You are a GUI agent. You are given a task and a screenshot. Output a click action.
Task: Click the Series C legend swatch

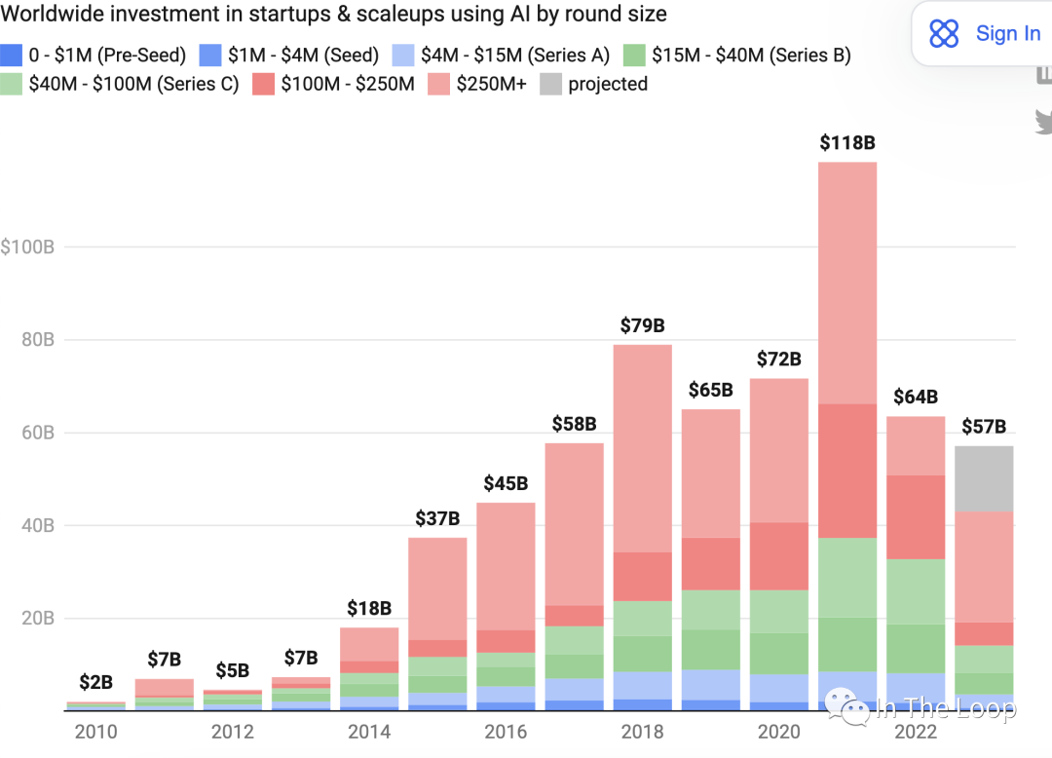pos(12,84)
